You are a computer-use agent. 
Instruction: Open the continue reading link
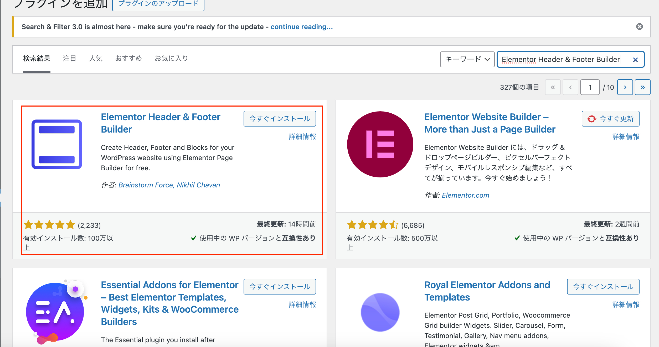(x=302, y=27)
